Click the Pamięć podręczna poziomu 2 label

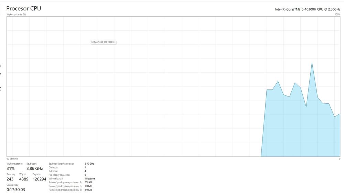click(x=65, y=186)
